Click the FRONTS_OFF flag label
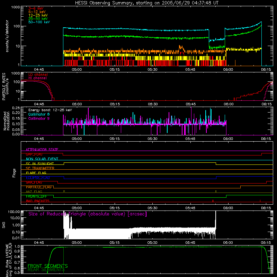The height and width of the screenshot is (277, 277). [36, 196]
